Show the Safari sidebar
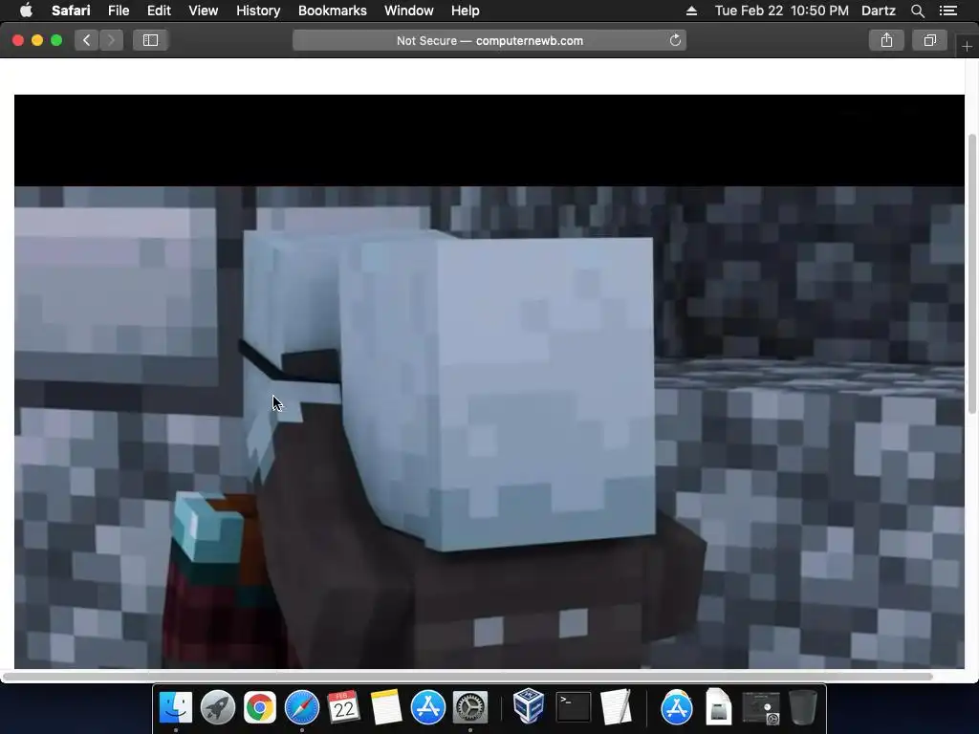This screenshot has height=734, width=979. click(x=150, y=40)
